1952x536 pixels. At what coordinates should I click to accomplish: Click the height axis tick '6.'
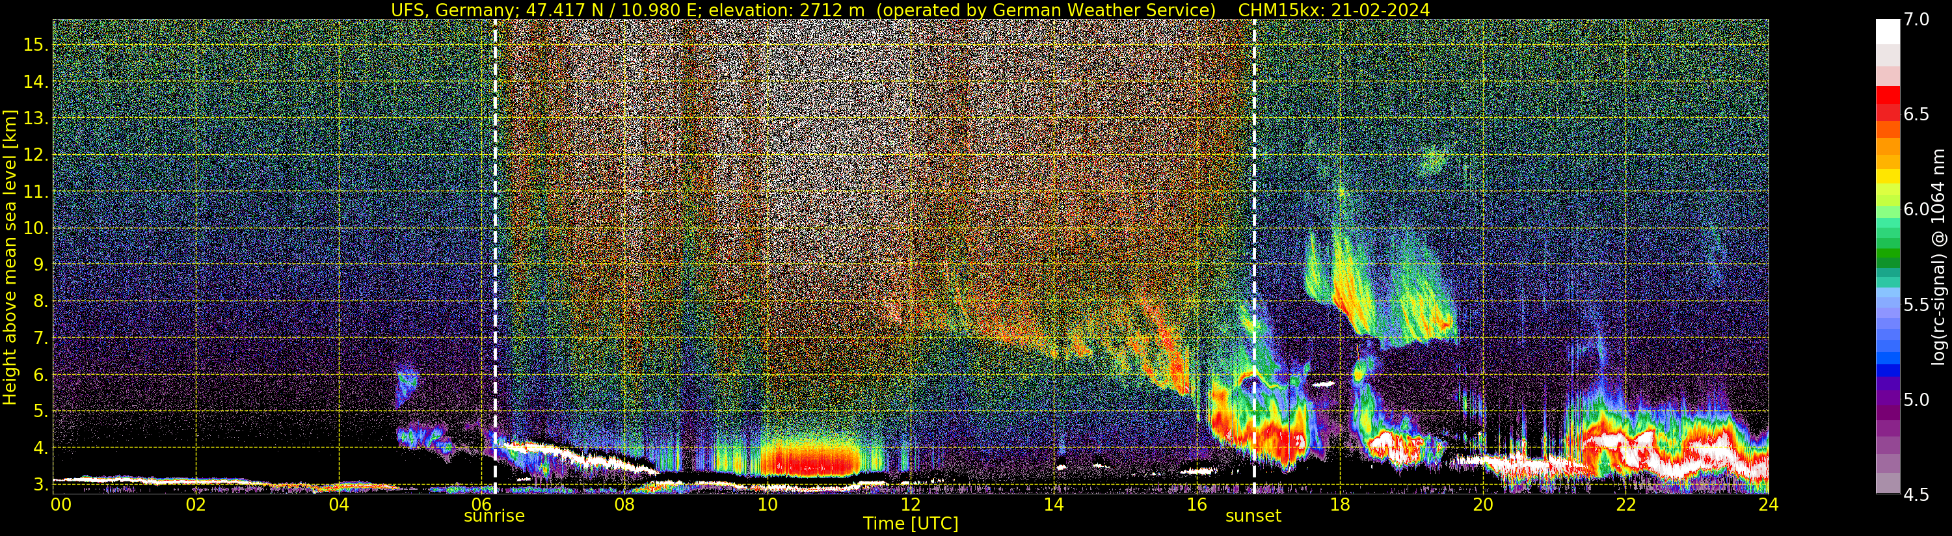[40, 375]
